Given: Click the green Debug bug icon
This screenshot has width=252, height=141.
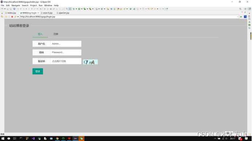Looking at the screenshot, I should tap(74, 9).
